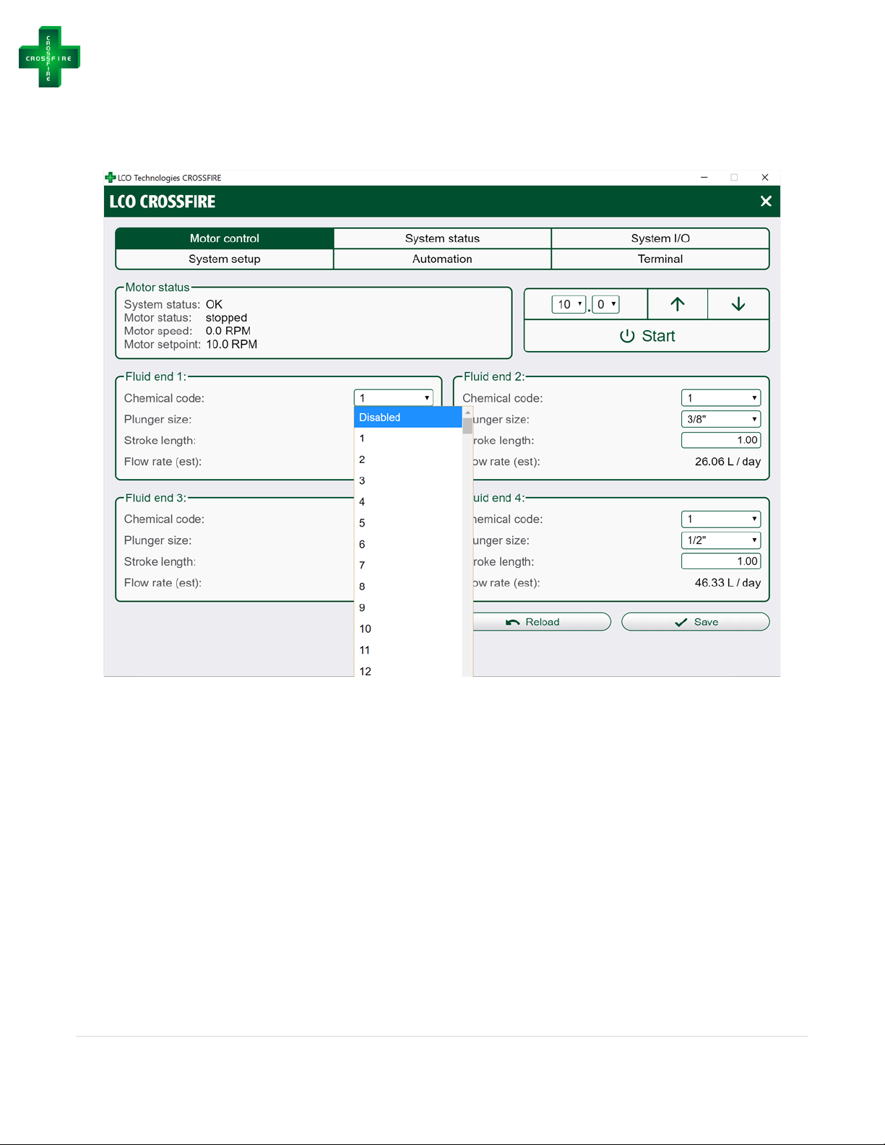This screenshot has width=885, height=1145.
Task: Go to the System setup tab
Action: [225, 259]
